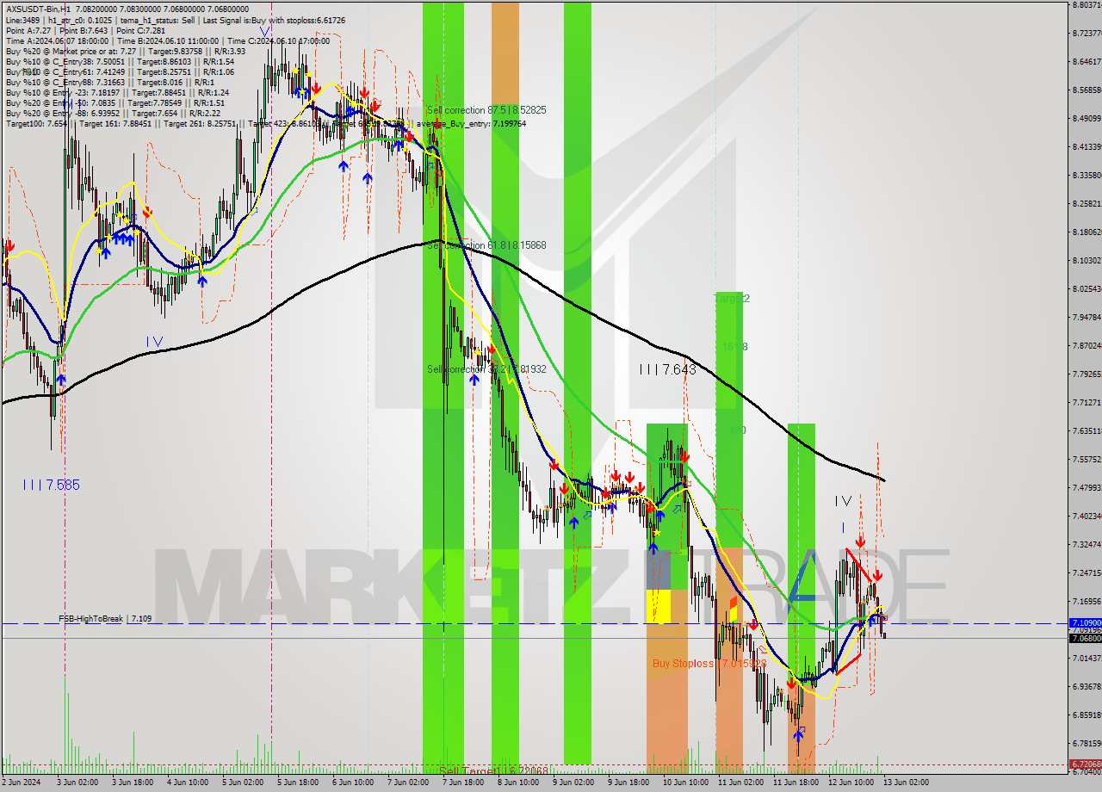Click the 'I I I 7.643' wave label
This screenshot has width=1102, height=792.
tap(667, 368)
